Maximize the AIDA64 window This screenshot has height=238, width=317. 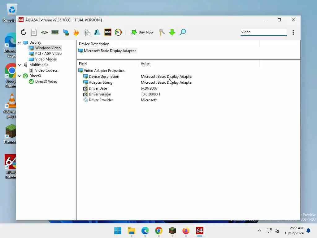(x=279, y=20)
